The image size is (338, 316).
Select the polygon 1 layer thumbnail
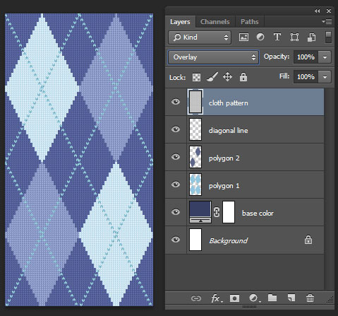pyautogui.click(x=195, y=185)
